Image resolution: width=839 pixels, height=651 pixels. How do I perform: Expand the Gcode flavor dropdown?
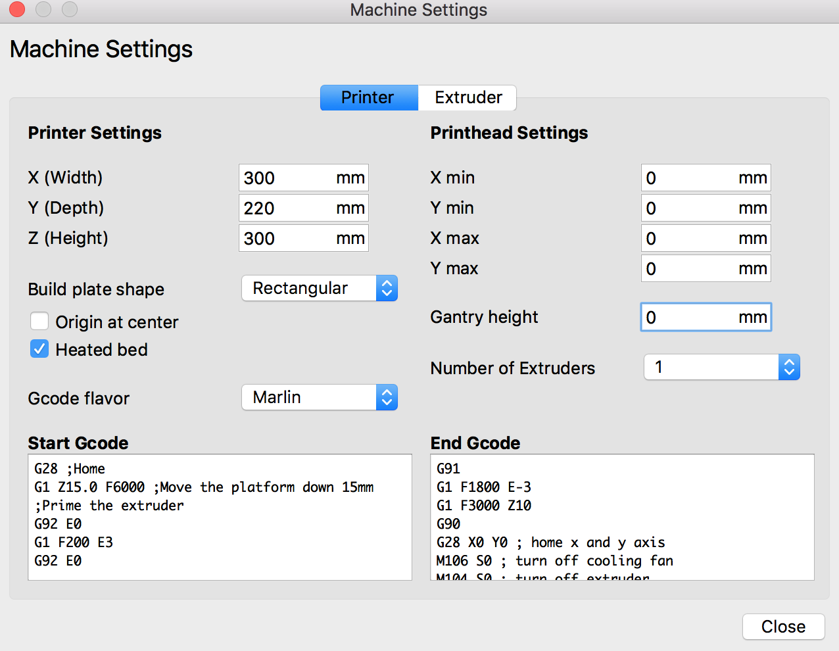(x=320, y=397)
